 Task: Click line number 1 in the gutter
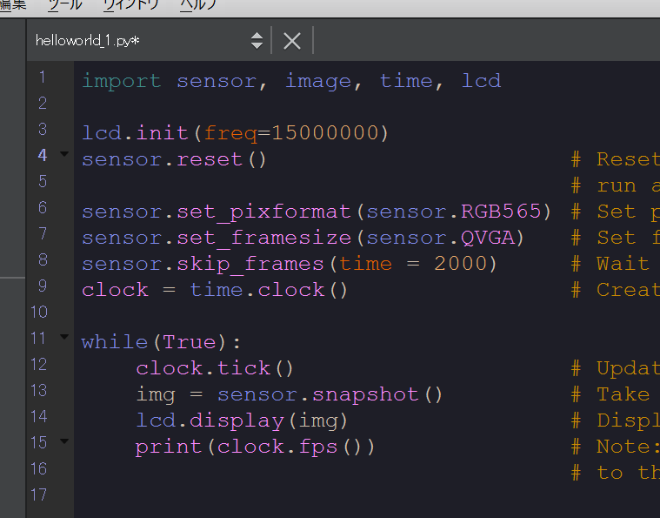point(42,77)
